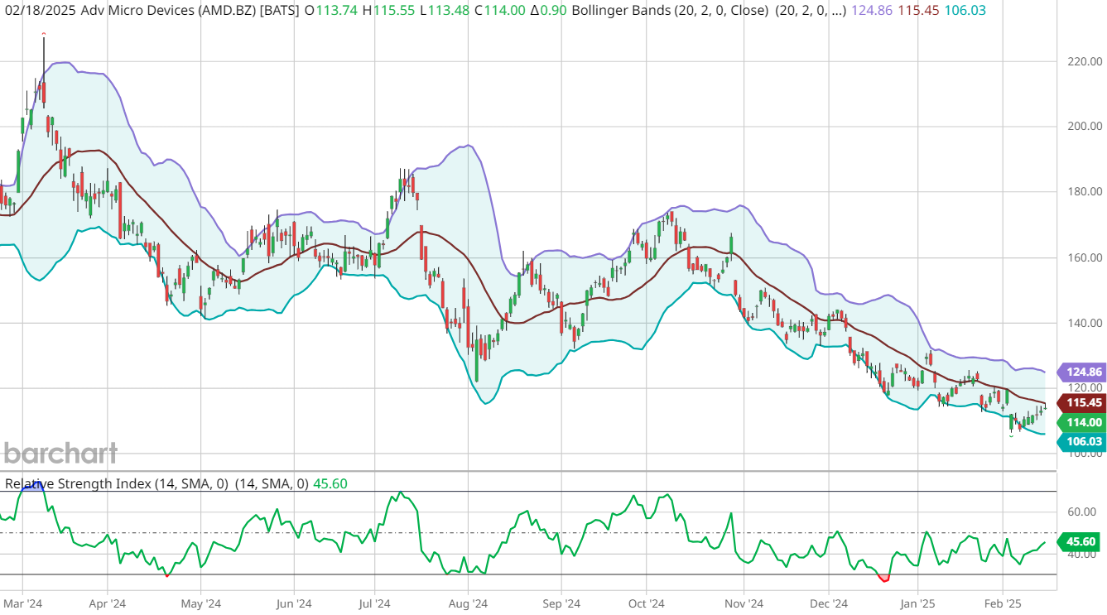1107x615 pixels.
Task: Click the 140.00 price axis label
Action: [x=1084, y=323]
